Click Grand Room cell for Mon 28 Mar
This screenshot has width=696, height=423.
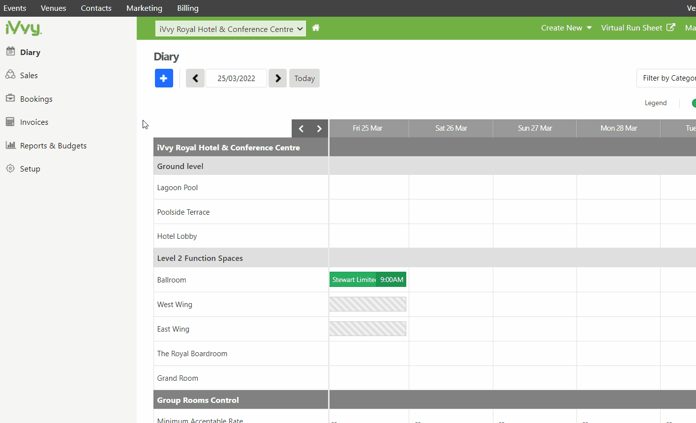pyautogui.click(x=618, y=378)
